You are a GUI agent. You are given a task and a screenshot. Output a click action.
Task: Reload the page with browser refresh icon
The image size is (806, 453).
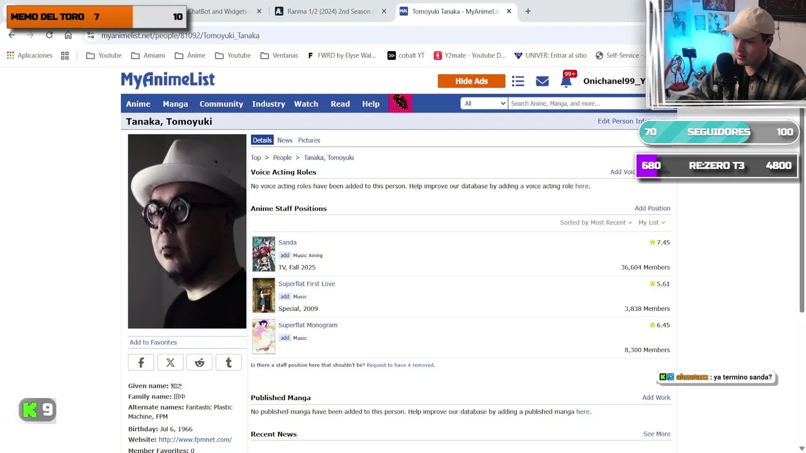pyautogui.click(x=49, y=35)
